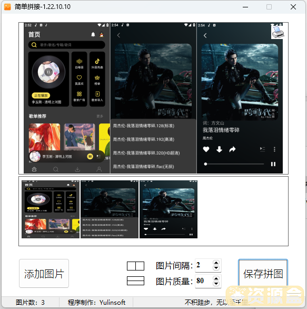Click the three-dot more icon in player preview
The image size is (307, 309).
coord(274,149)
